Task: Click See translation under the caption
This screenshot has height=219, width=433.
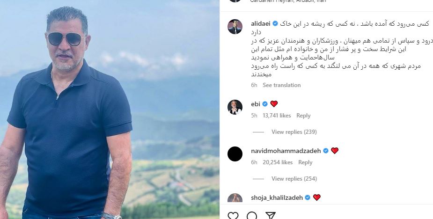Action: [281, 85]
